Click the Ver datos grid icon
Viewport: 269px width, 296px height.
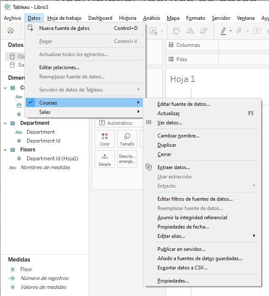tap(149, 122)
